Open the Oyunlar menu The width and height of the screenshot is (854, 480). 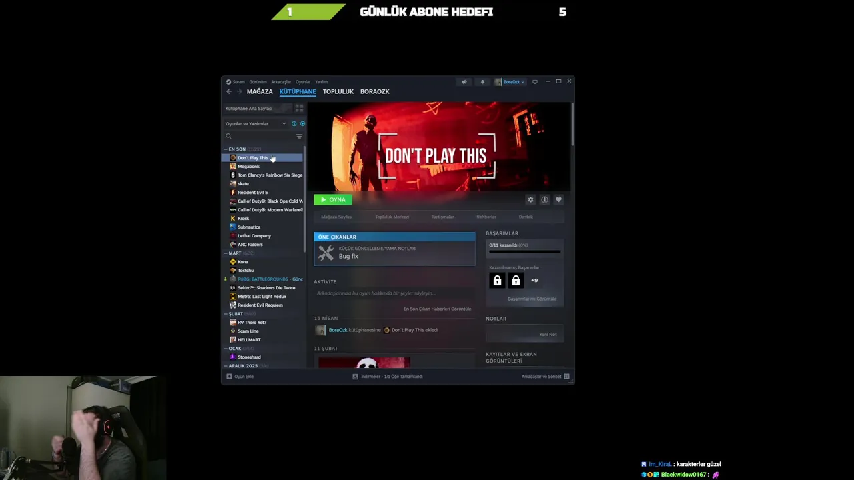coord(303,82)
